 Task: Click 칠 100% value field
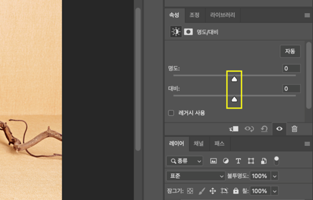pyautogui.click(x=260, y=191)
